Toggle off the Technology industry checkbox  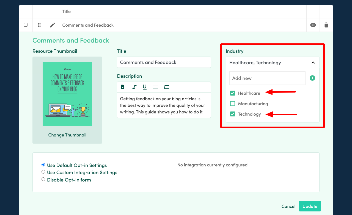coord(232,114)
